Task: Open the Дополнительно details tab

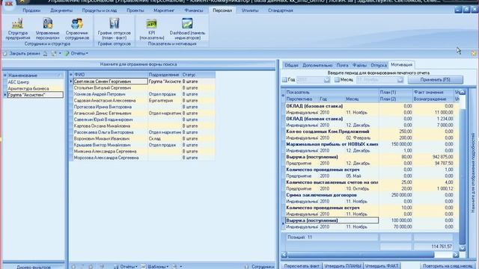Action: [x=317, y=65]
